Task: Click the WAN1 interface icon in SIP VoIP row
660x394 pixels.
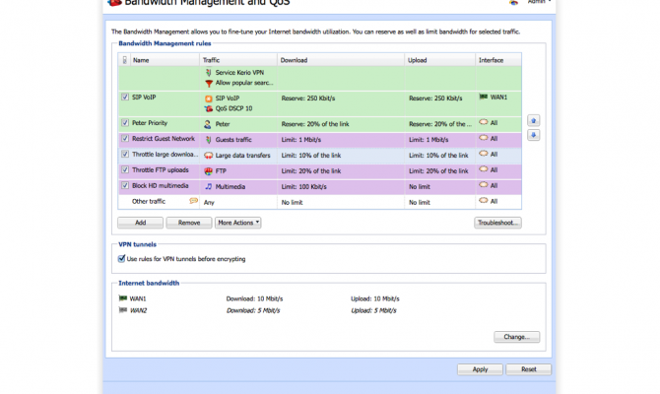Action: coord(484,98)
